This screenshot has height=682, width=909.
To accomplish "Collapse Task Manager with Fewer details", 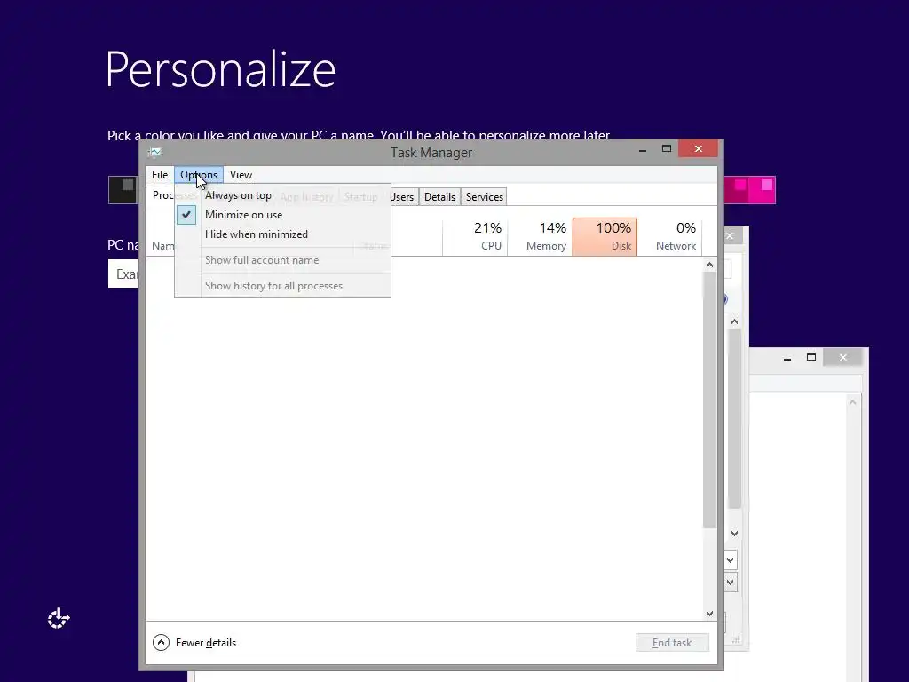I will 194,643.
